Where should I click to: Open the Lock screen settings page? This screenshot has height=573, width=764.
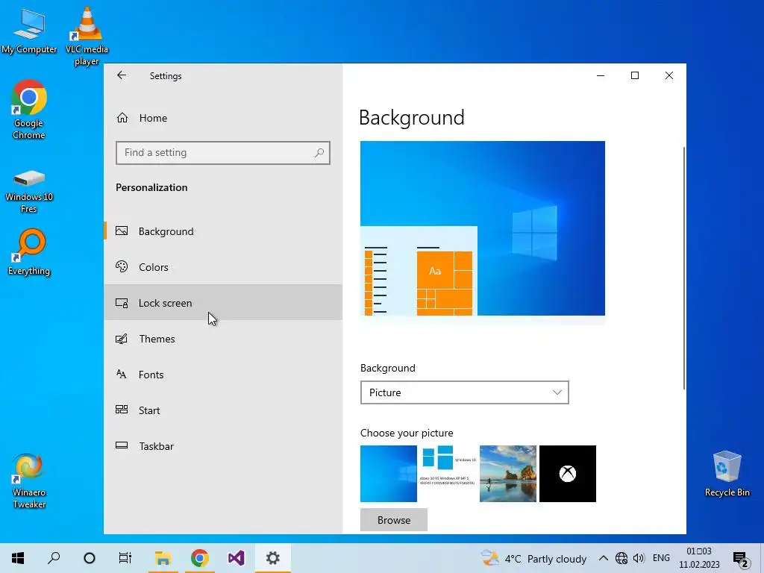tap(223, 303)
